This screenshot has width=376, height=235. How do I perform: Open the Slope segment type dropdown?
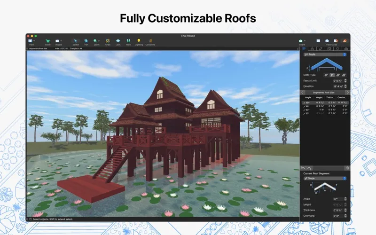tap(325, 179)
